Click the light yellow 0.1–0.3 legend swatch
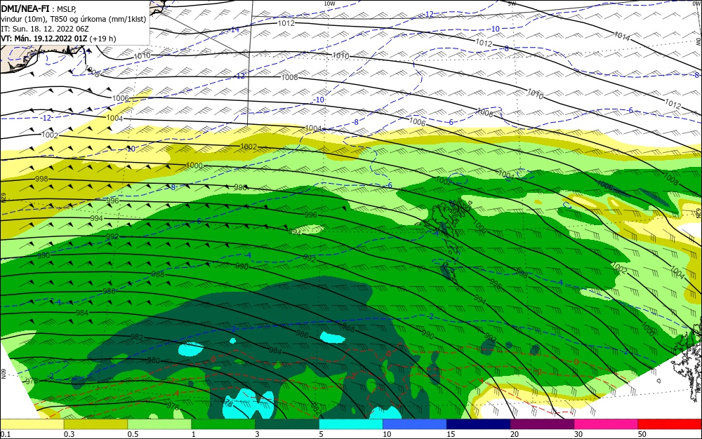702x439 pixels. 32,424
